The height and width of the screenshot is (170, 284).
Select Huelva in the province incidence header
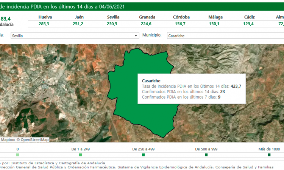pyautogui.click(x=45, y=17)
